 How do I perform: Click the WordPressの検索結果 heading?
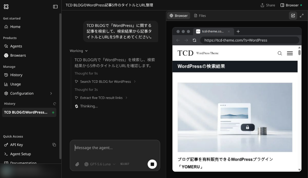coord(201,67)
